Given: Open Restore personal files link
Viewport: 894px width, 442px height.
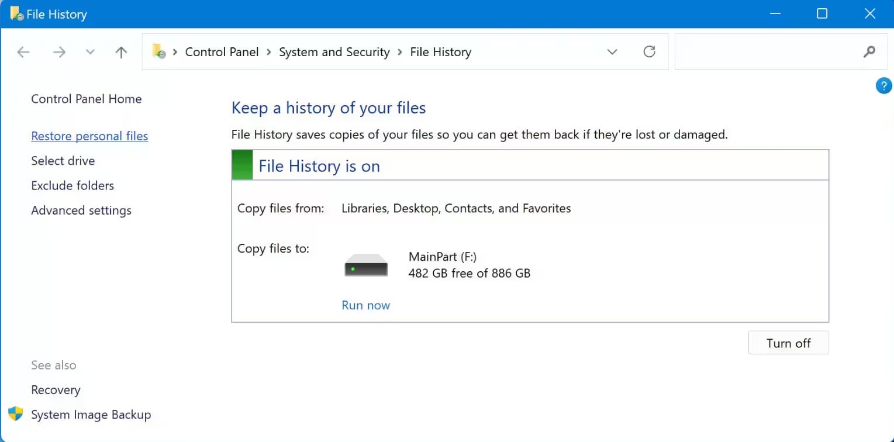Looking at the screenshot, I should pyautogui.click(x=89, y=136).
